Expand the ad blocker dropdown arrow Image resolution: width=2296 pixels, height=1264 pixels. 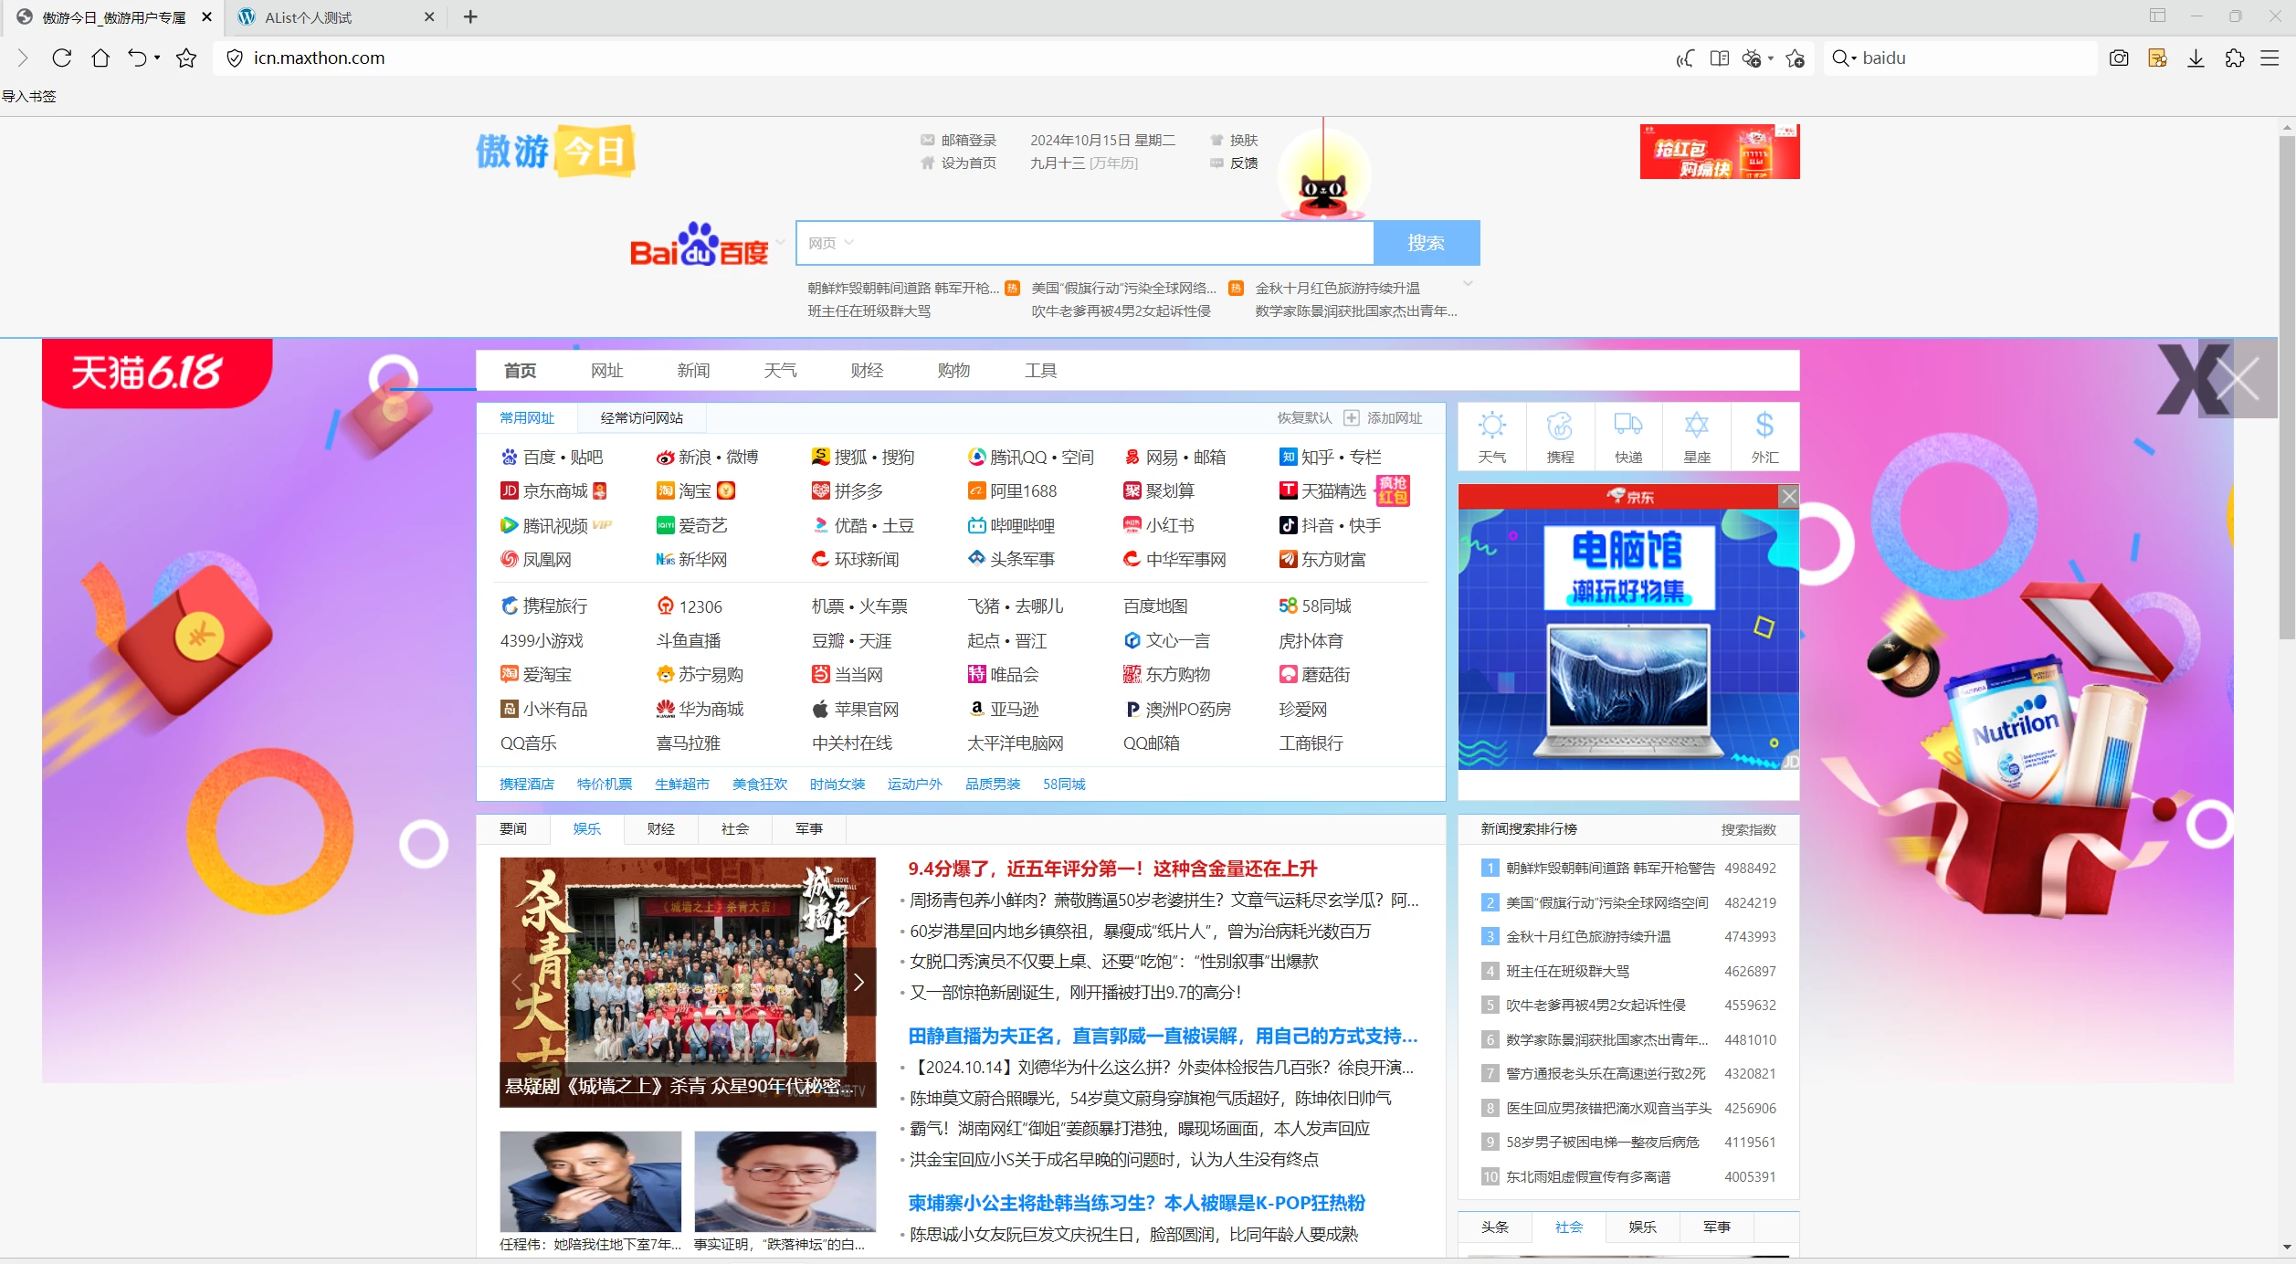tap(1771, 58)
